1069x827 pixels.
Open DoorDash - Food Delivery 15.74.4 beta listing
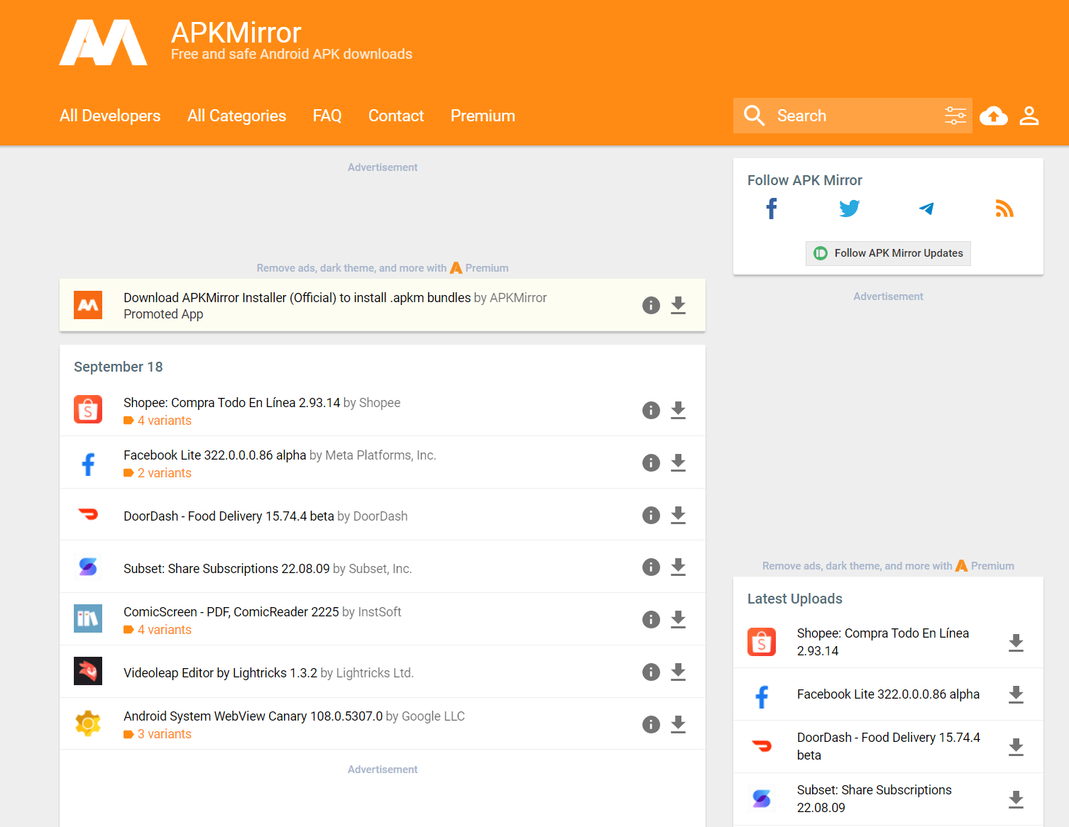[229, 516]
